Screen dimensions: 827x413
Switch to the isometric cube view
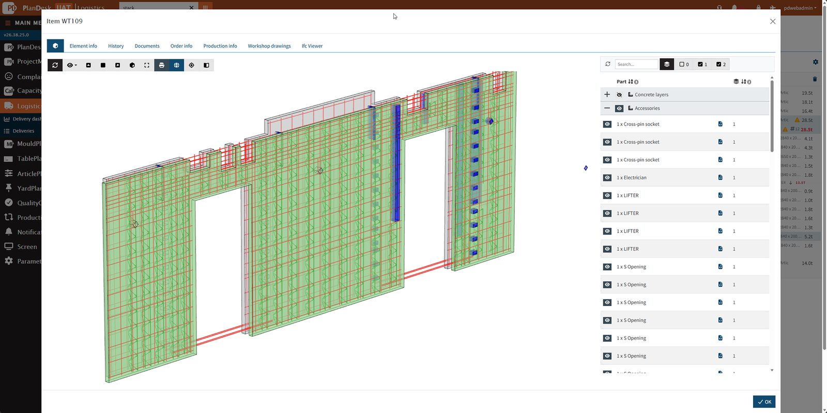pos(132,65)
